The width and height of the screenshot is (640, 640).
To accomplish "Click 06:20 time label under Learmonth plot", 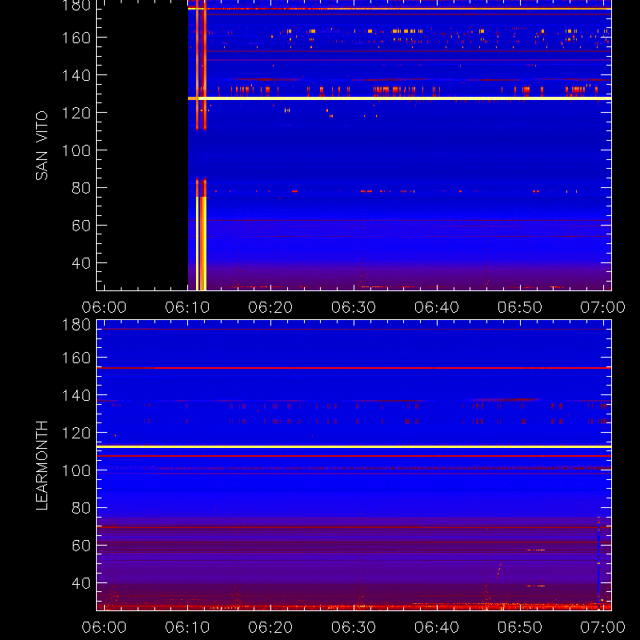I will click(270, 627).
